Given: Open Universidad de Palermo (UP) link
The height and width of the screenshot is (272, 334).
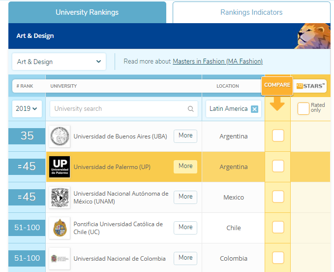Looking at the screenshot, I should coord(112,167).
